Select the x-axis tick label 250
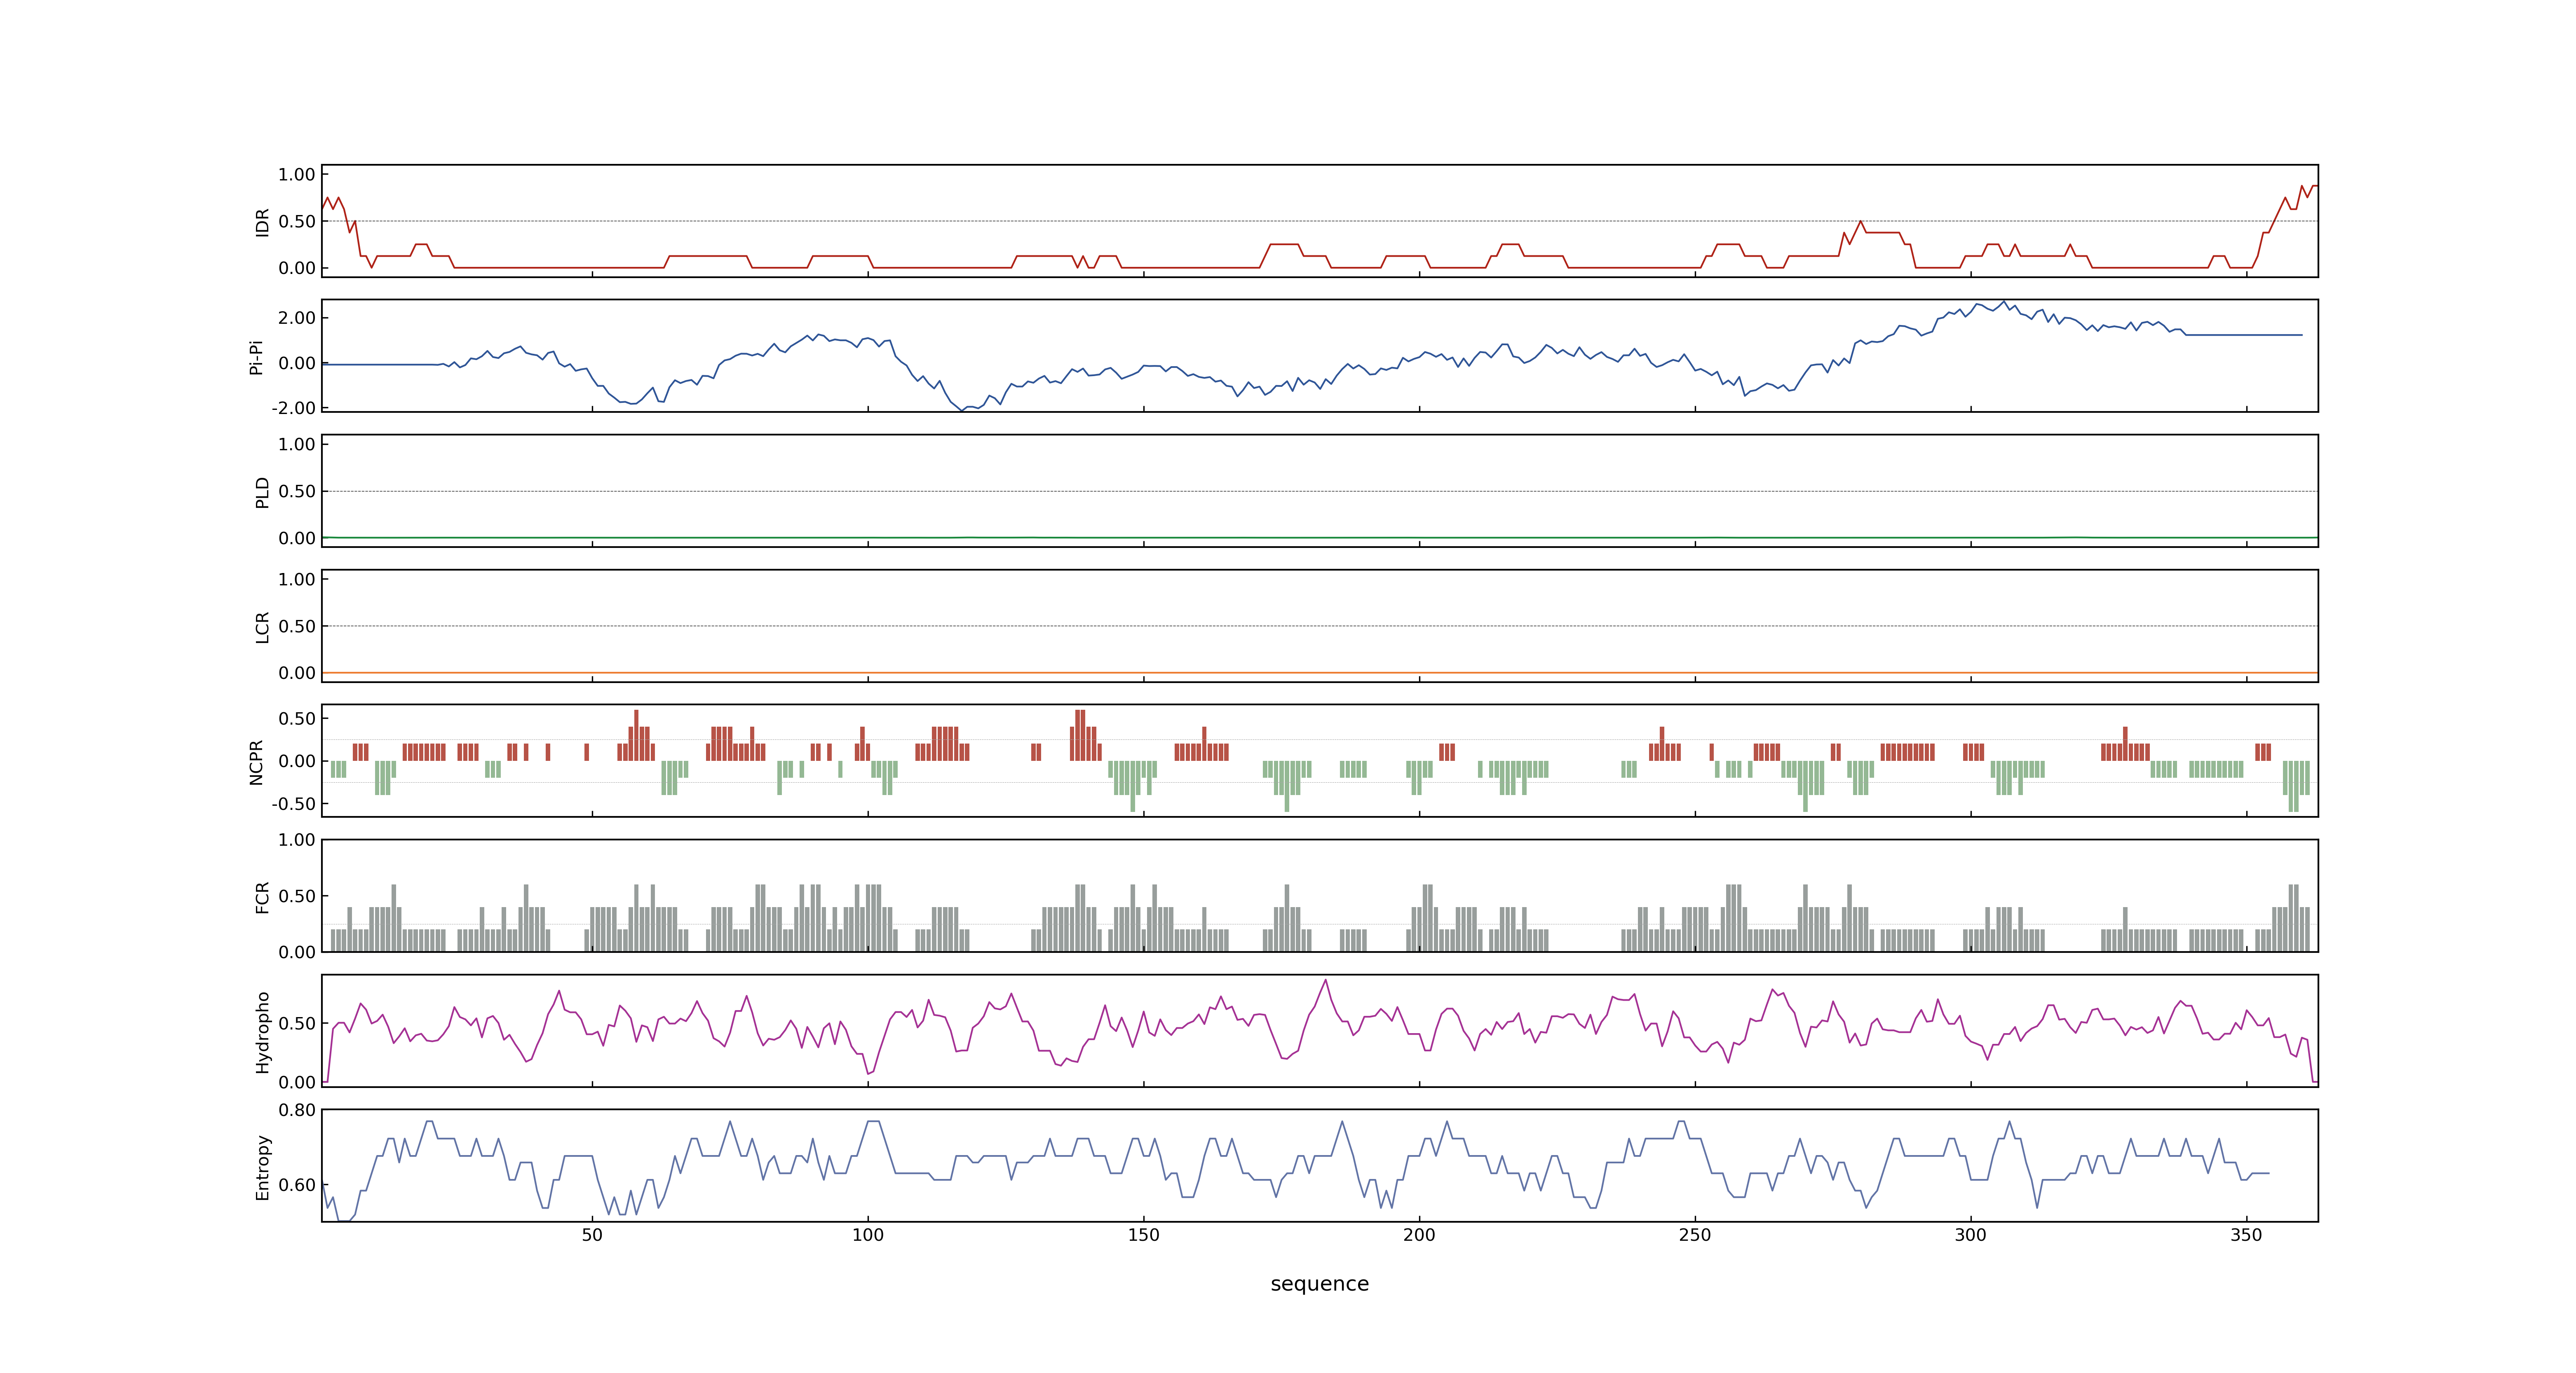 [x=1695, y=1235]
